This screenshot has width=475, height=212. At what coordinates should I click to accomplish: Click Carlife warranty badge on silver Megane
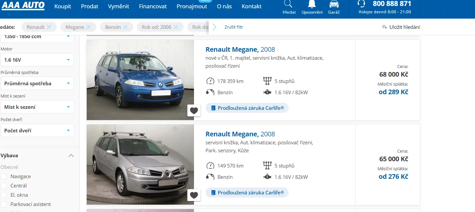tap(247, 192)
